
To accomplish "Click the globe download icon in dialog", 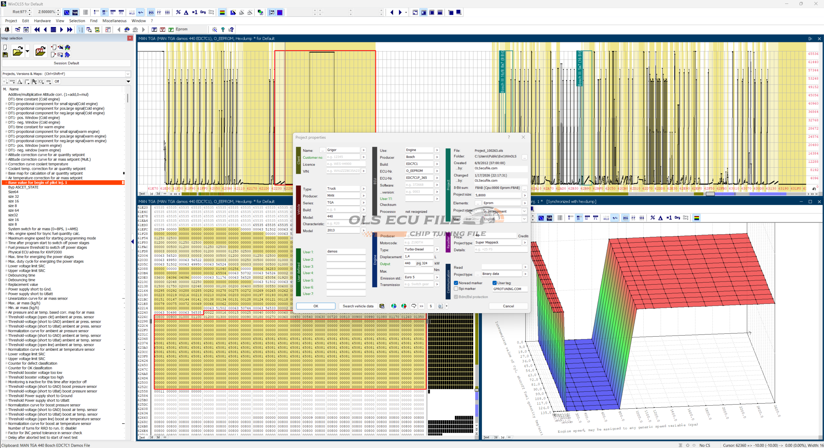I will [394, 306].
